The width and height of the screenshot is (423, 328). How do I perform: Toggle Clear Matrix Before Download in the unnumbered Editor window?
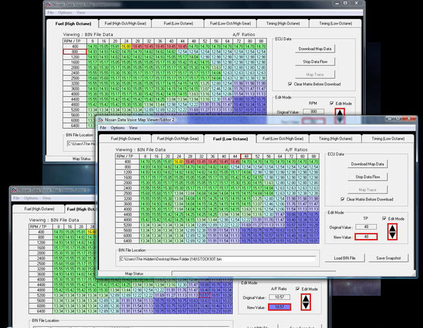tap(290, 84)
